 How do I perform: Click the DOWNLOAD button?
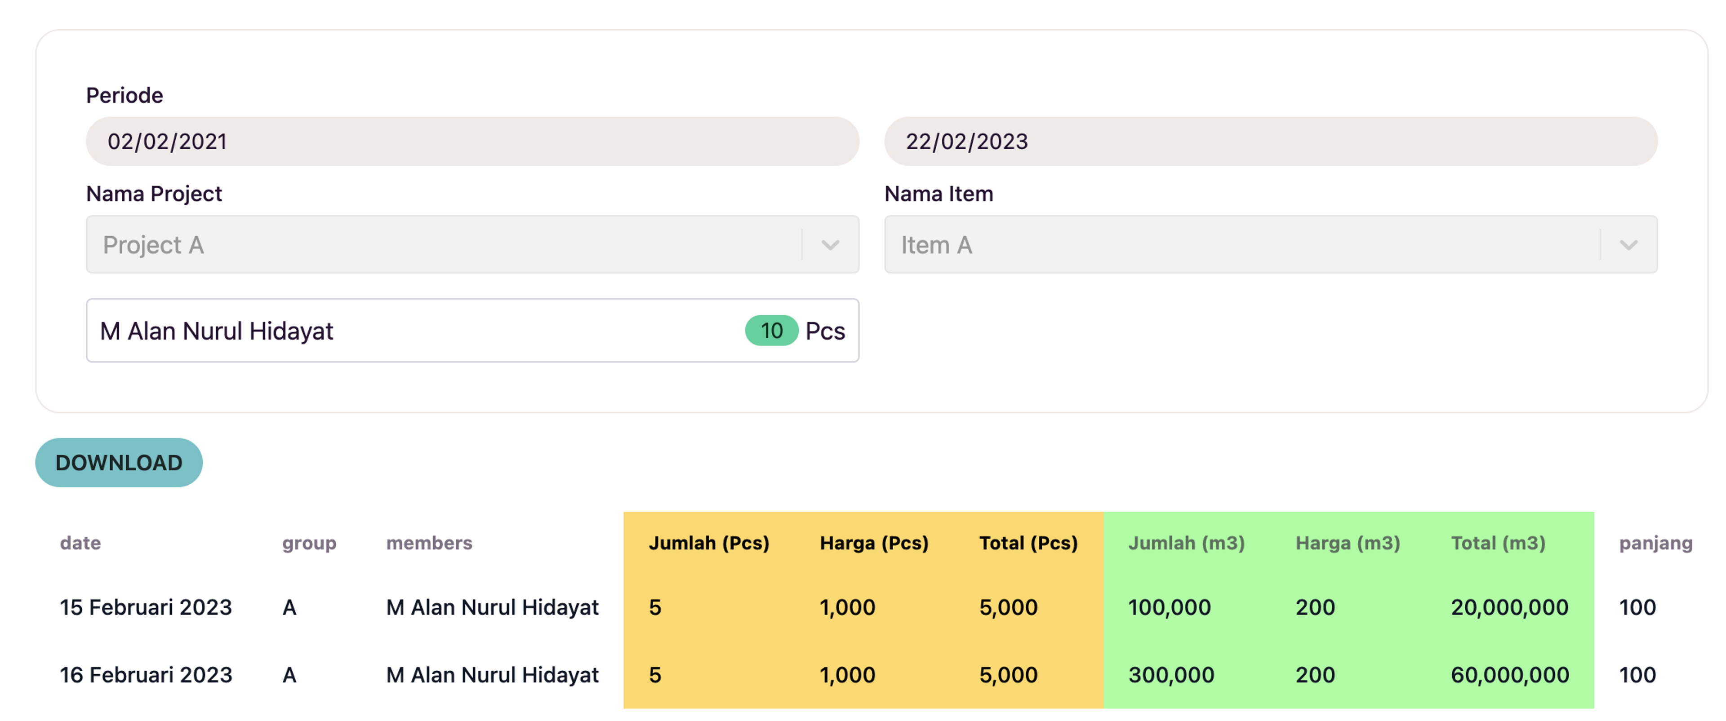119,463
